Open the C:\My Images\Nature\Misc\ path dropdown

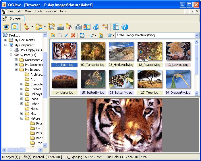(197, 35)
